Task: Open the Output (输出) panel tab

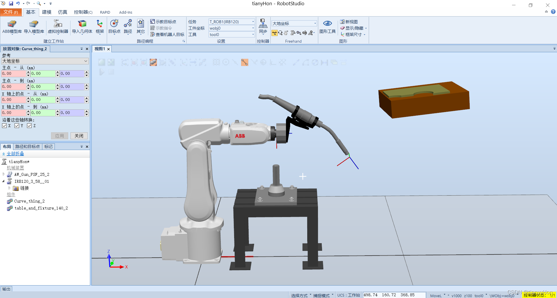Action: pos(6,289)
